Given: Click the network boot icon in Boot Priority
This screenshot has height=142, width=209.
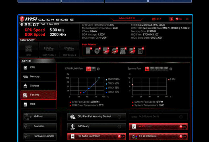Looking at the screenshot, I should (140, 51).
